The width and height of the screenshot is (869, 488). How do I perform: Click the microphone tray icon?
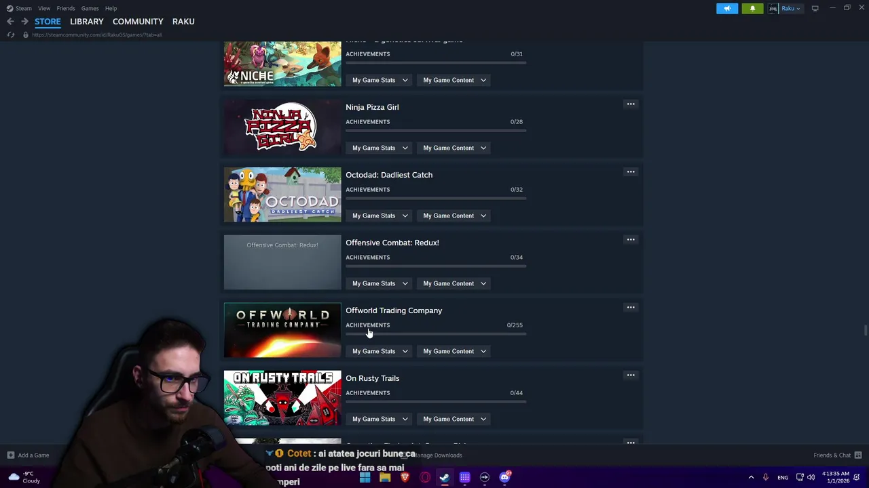765,478
